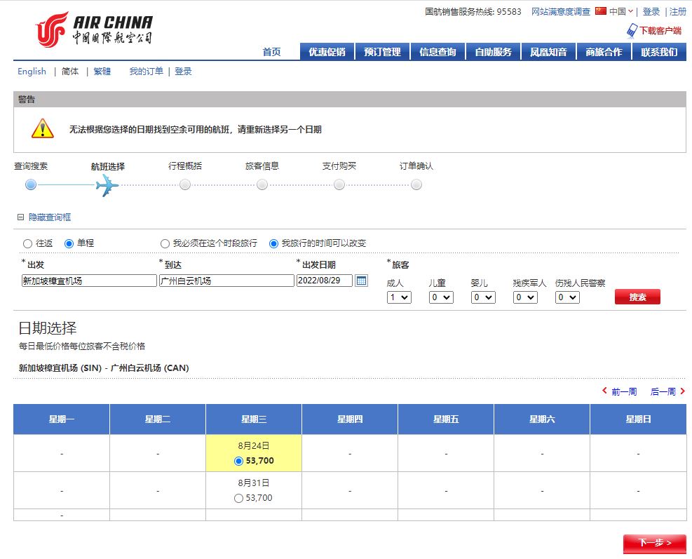692x559 pixels.
Task: Open the 信息查询 menu tab
Action: (x=437, y=52)
